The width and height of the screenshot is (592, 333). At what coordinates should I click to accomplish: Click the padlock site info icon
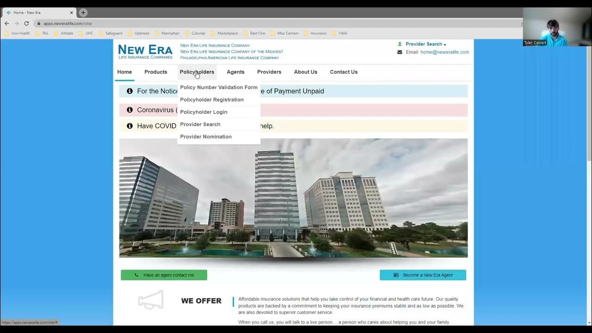(x=39, y=24)
